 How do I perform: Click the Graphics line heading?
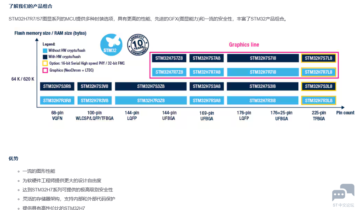pyautogui.click(x=244, y=44)
